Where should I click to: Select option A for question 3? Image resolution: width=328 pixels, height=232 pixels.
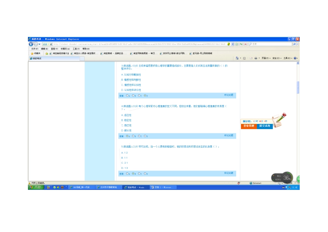tap(127, 96)
